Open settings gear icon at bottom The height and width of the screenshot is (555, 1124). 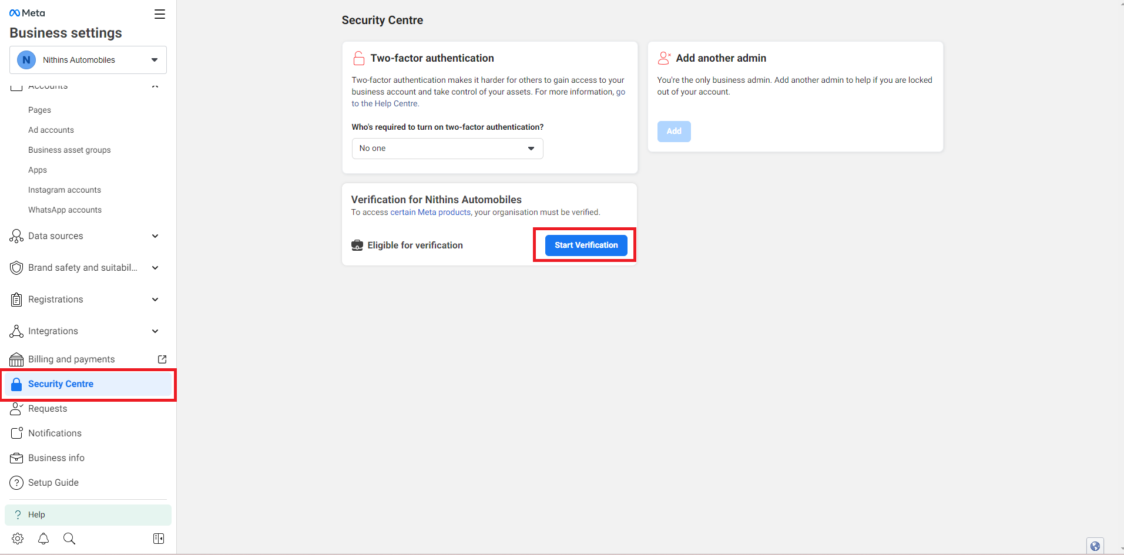18,539
